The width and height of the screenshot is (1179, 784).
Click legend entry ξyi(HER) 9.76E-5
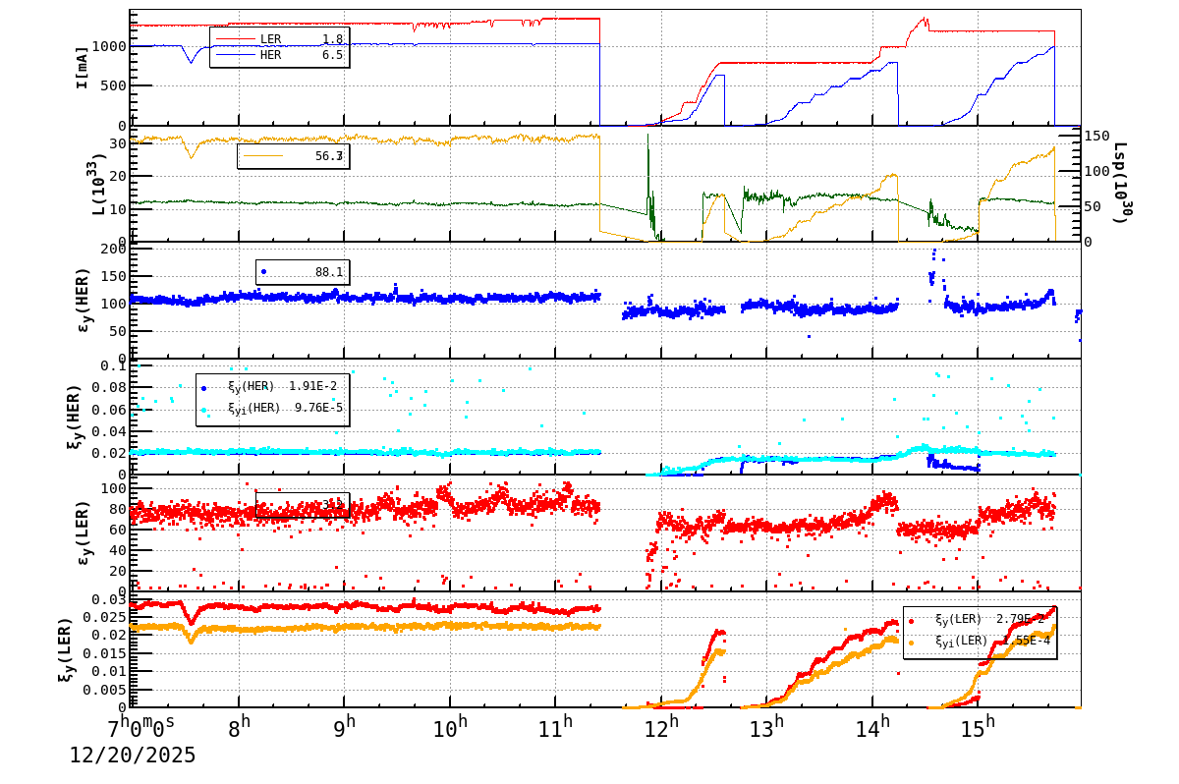(272, 408)
